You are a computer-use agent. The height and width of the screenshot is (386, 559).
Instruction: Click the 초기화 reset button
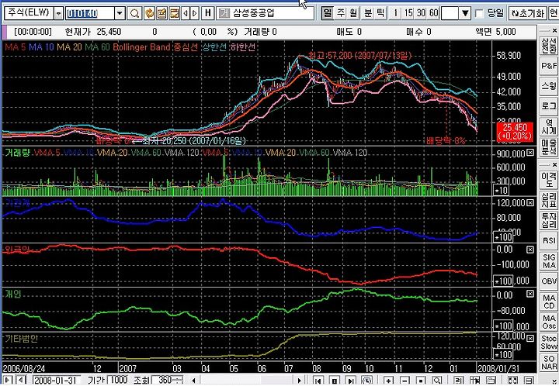point(528,13)
